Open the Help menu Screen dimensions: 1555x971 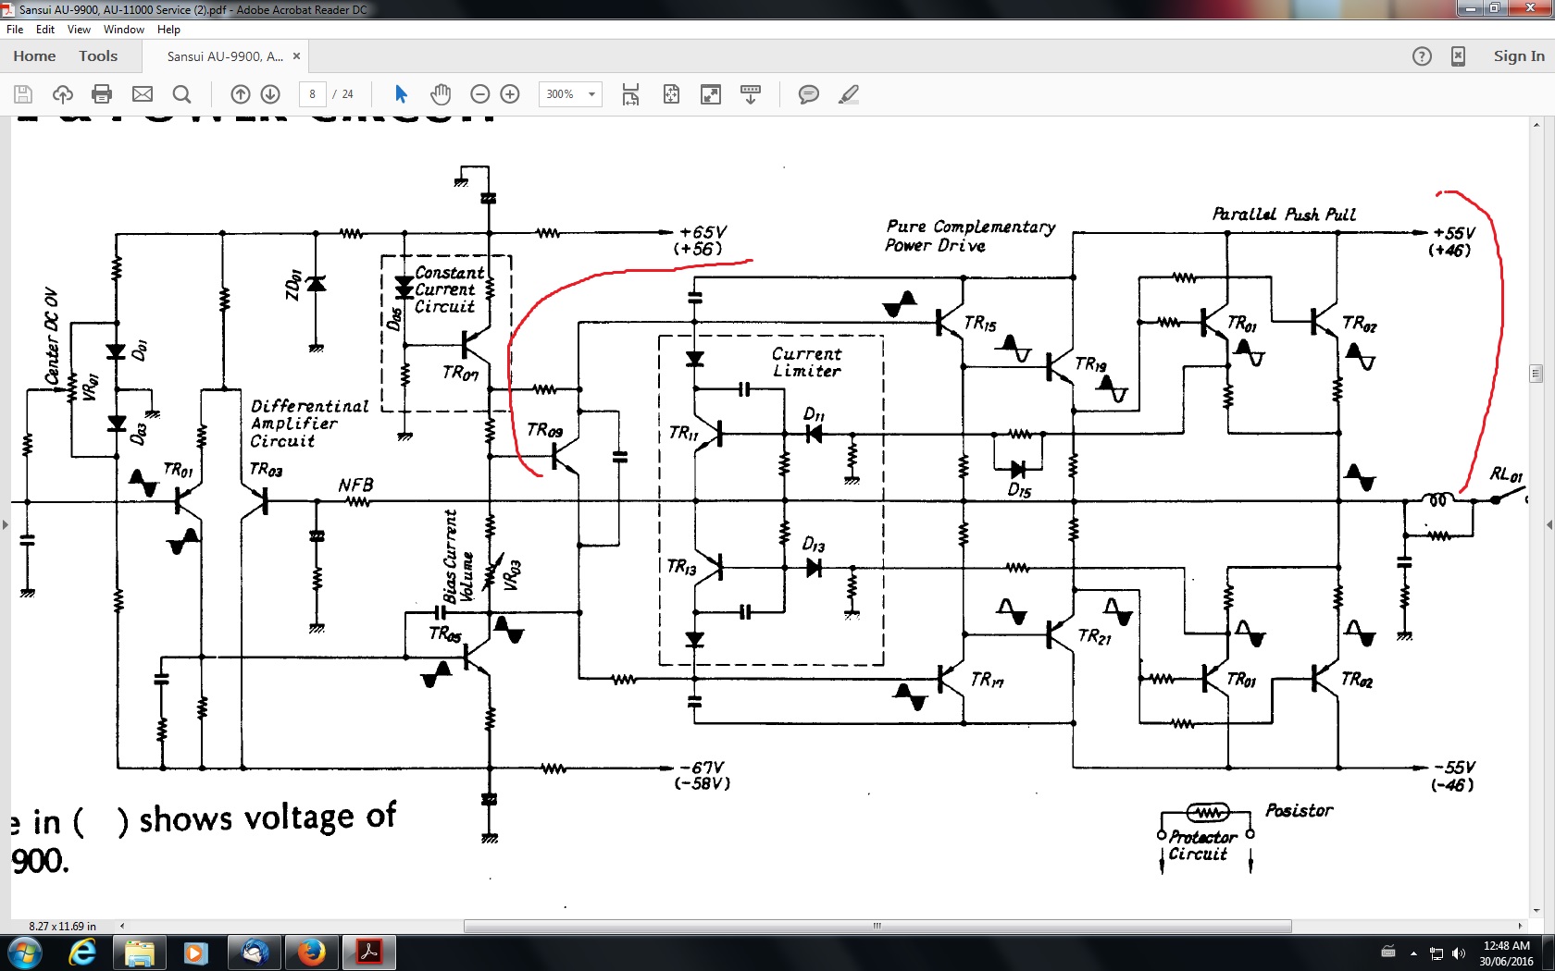(168, 30)
